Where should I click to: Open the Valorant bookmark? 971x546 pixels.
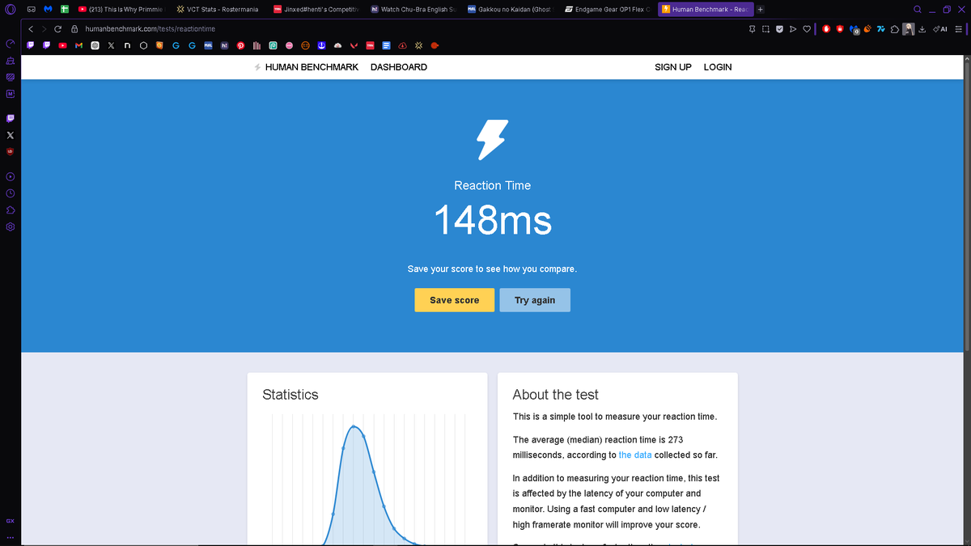pyautogui.click(x=354, y=45)
